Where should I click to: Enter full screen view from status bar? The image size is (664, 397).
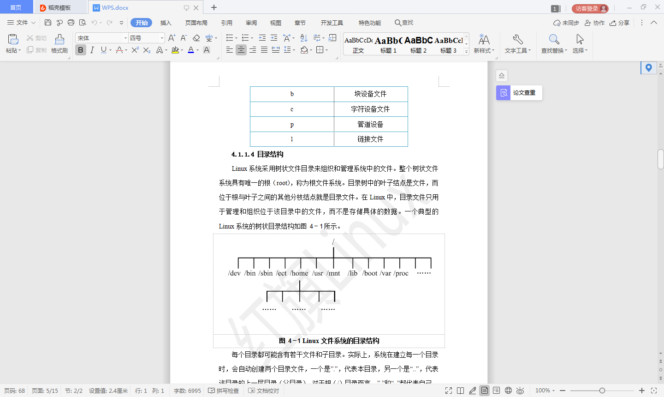(449, 391)
